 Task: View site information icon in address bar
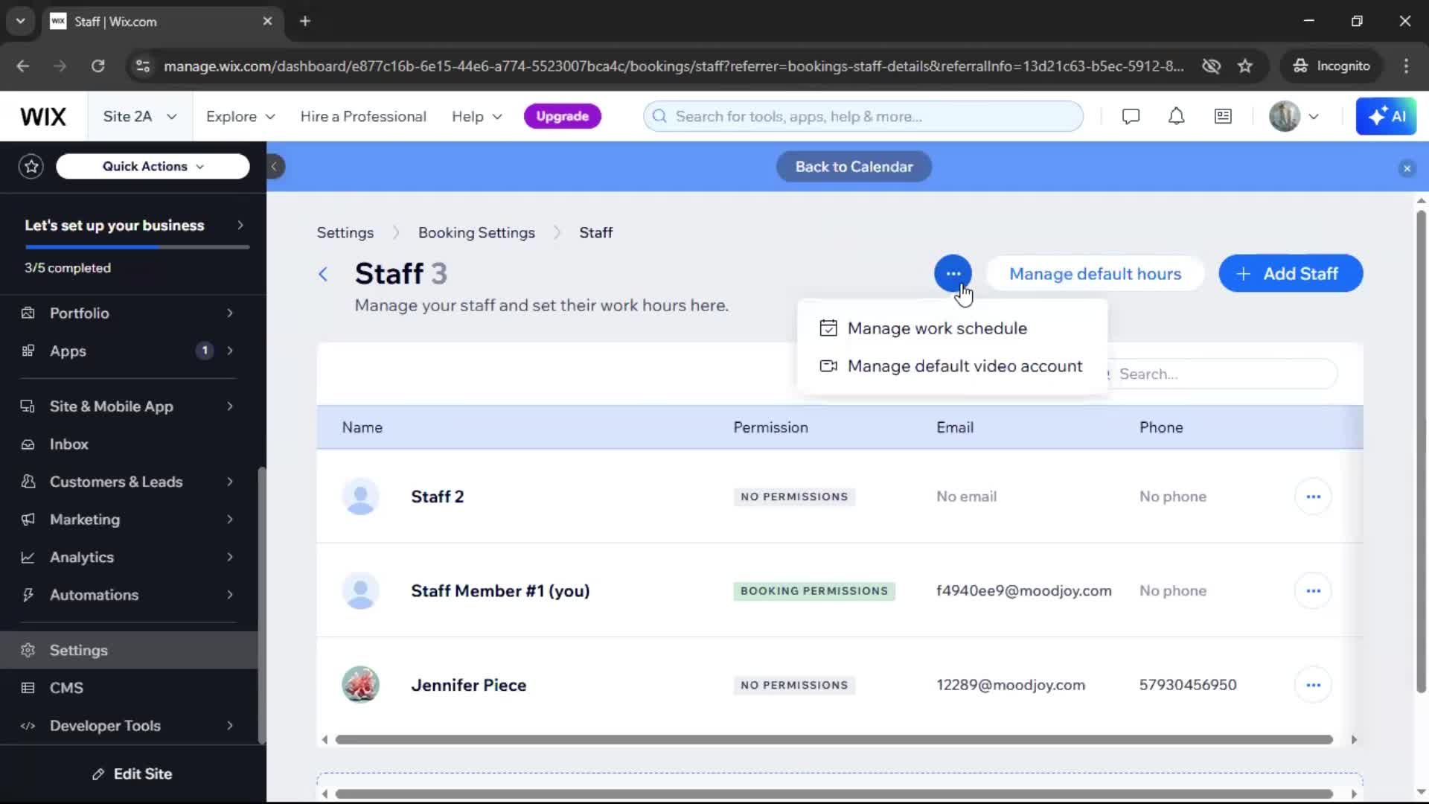pos(142,66)
